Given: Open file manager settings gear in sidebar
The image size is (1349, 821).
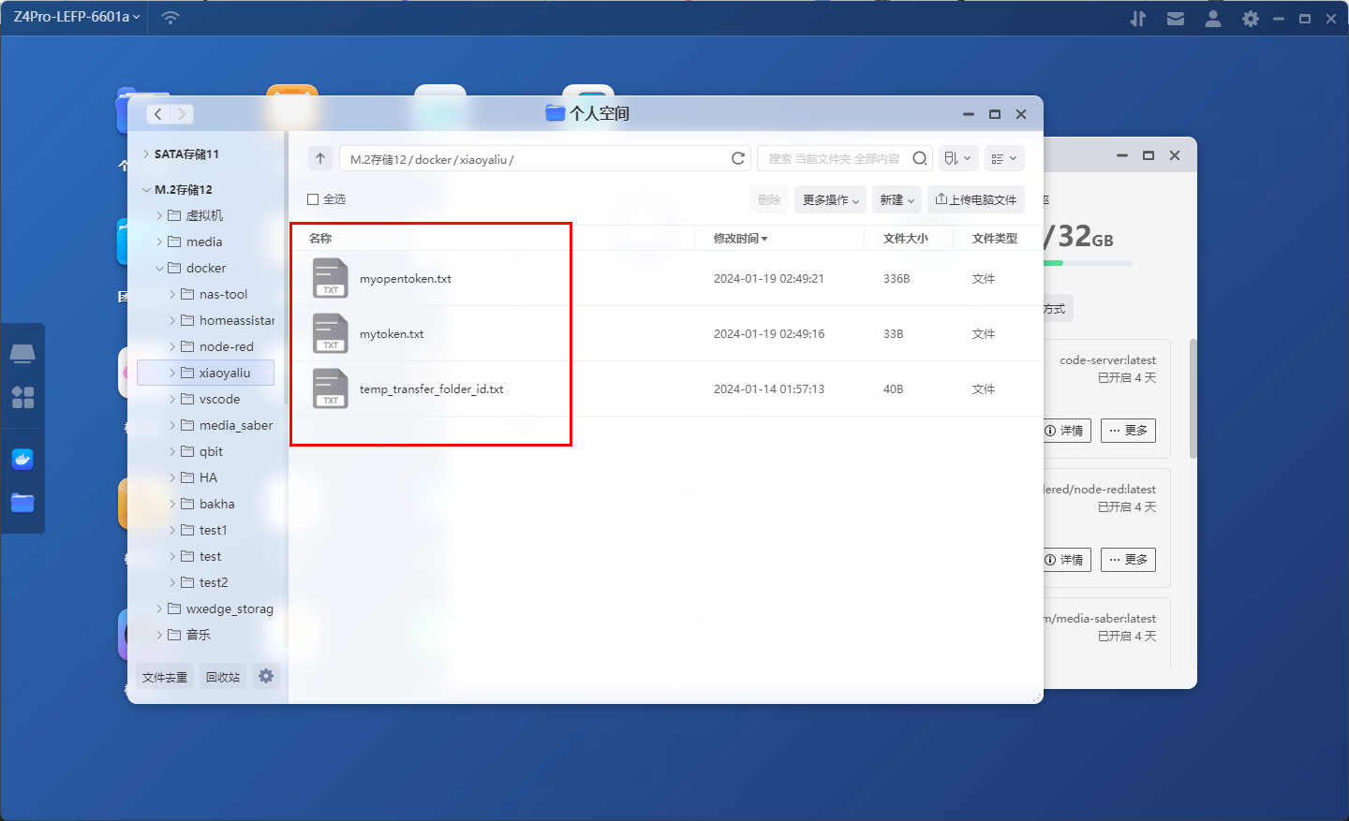Looking at the screenshot, I should (266, 676).
